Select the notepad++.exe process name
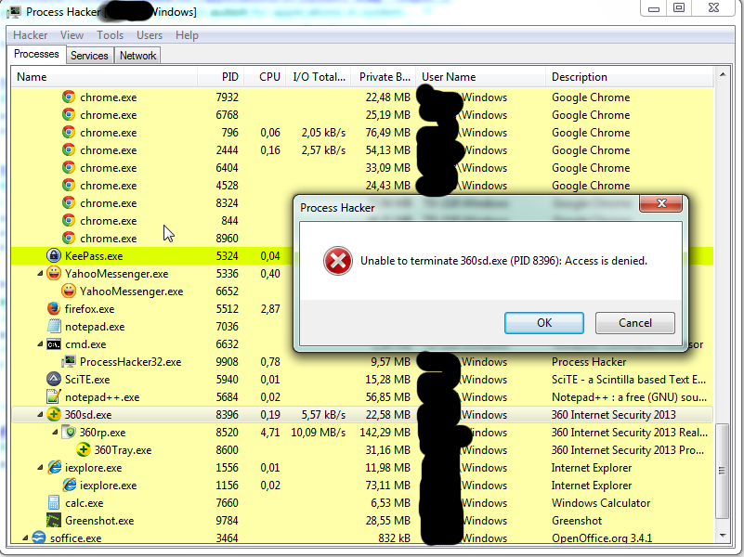Image resolution: width=744 pixels, height=557 pixels. pyautogui.click(x=102, y=397)
